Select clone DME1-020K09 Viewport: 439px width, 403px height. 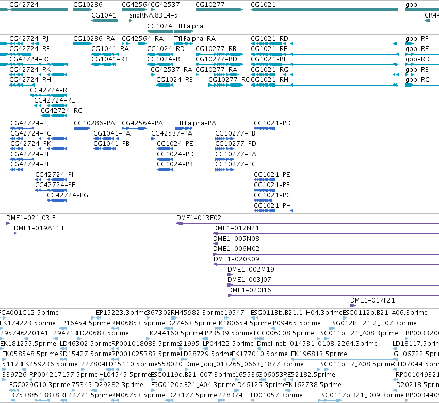point(236,259)
